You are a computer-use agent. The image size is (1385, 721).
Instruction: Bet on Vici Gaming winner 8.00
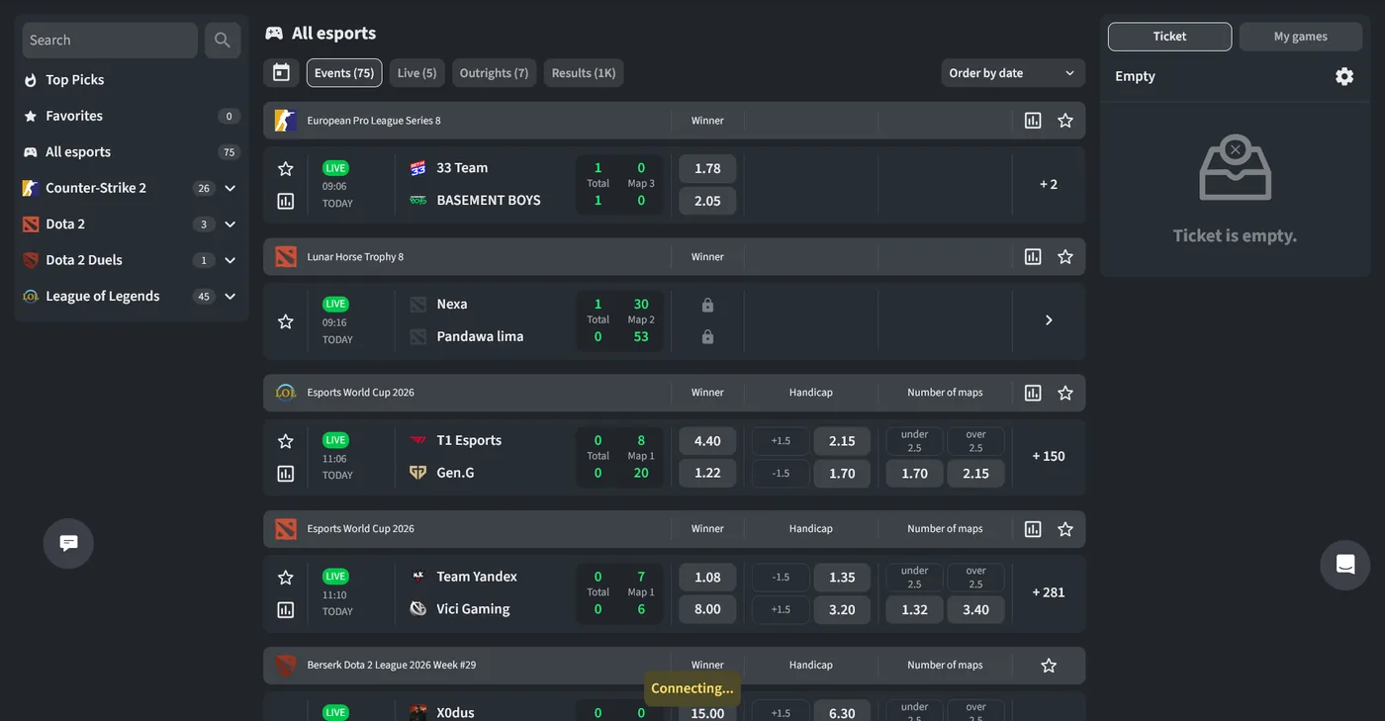707,609
